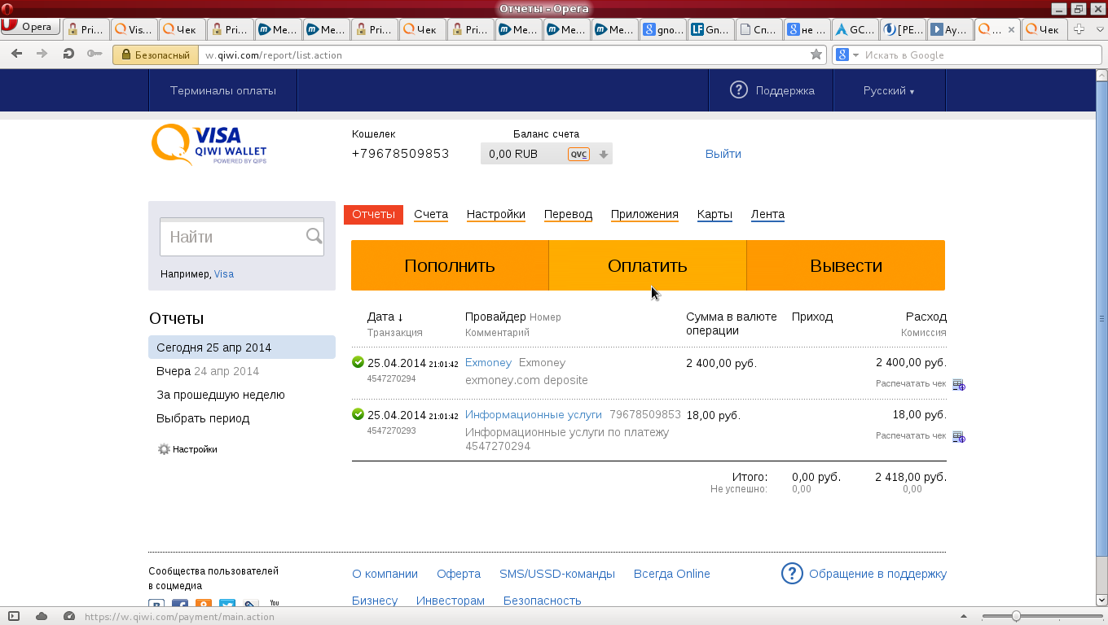The height and width of the screenshot is (625, 1108).
Task: Open the SMS/USSD-команды footer link
Action: point(557,574)
